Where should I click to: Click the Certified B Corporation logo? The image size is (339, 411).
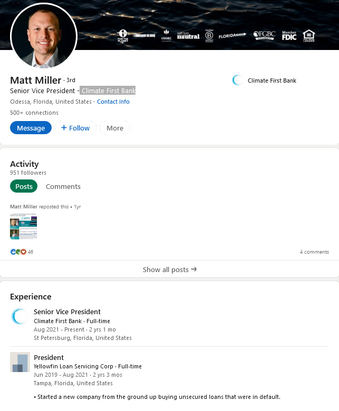209,35
